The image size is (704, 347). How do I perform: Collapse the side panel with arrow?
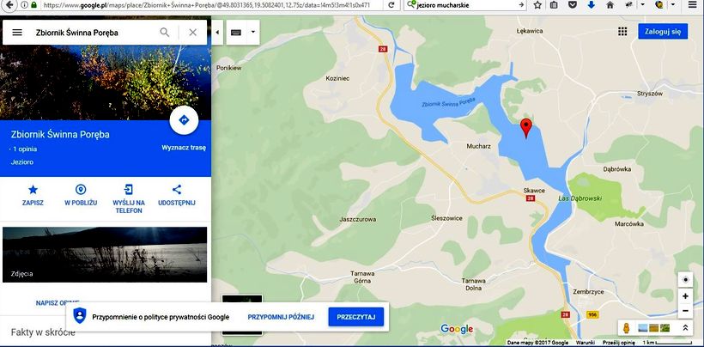[x=216, y=33]
